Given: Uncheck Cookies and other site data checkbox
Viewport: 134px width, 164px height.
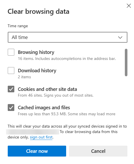Looking at the screenshot, I should pyautogui.click(x=11, y=89).
